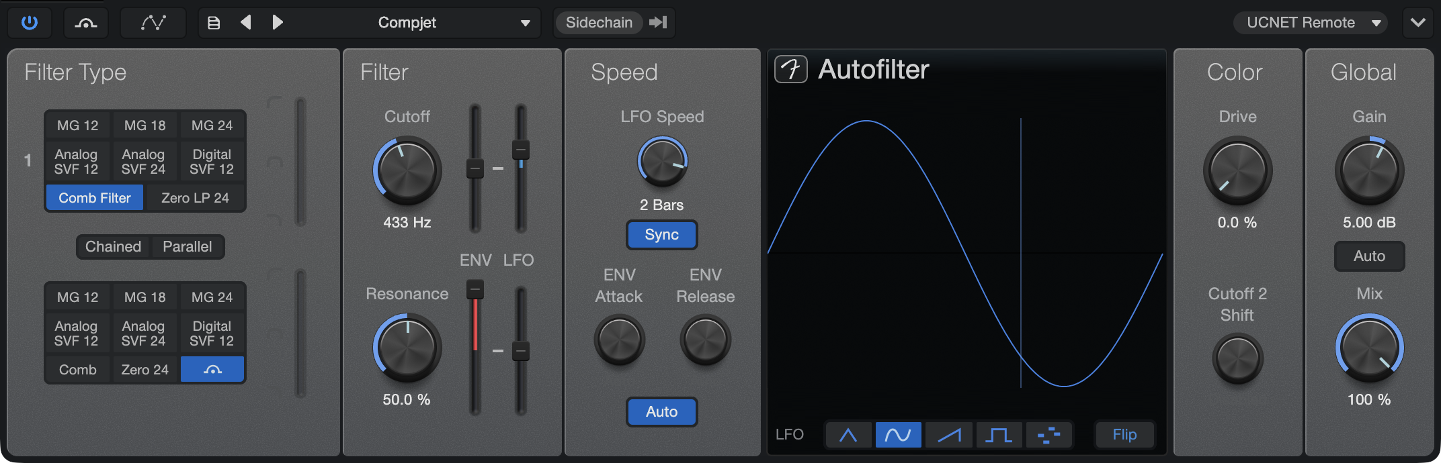
Task: Click the Gain knob
Action: pos(1369,170)
